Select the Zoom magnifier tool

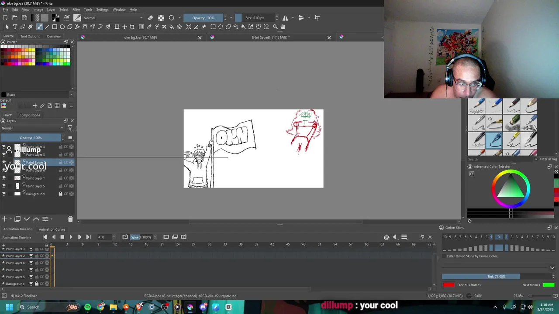(x=275, y=27)
